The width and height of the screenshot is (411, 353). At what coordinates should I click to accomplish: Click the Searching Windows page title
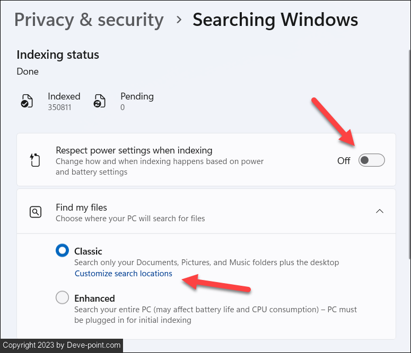pos(275,20)
